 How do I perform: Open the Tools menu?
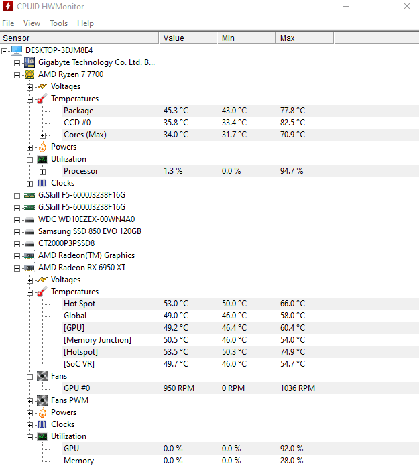coord(58,23)
